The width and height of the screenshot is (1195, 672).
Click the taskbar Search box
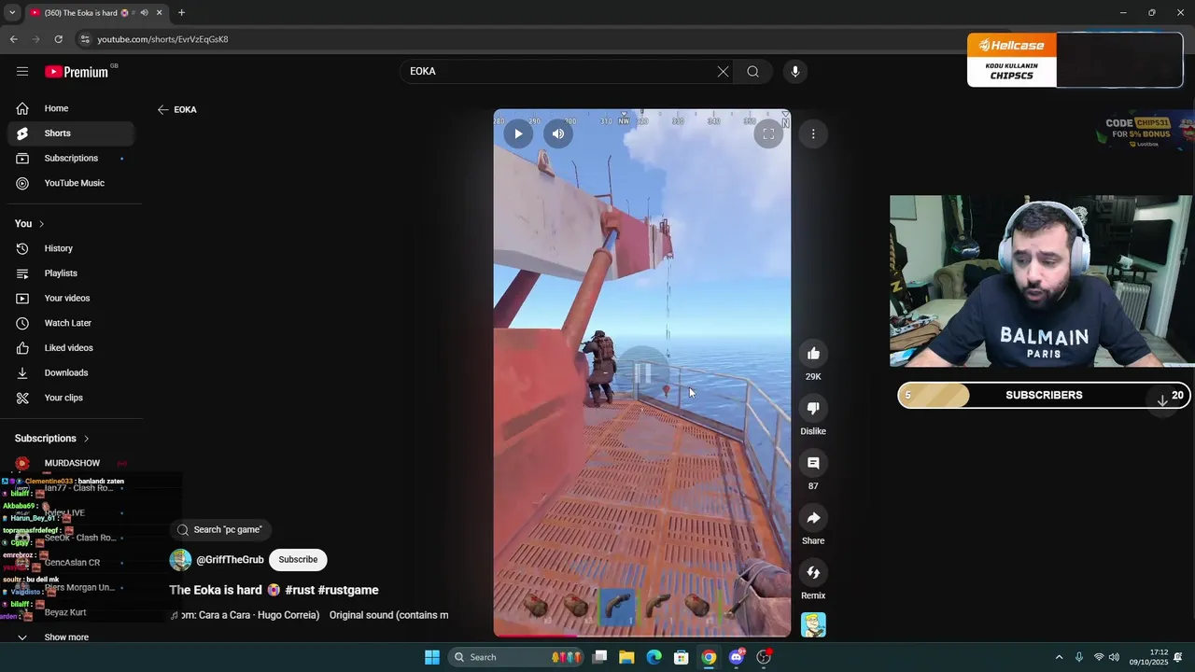pyautogui.click(x=515, y=657)
